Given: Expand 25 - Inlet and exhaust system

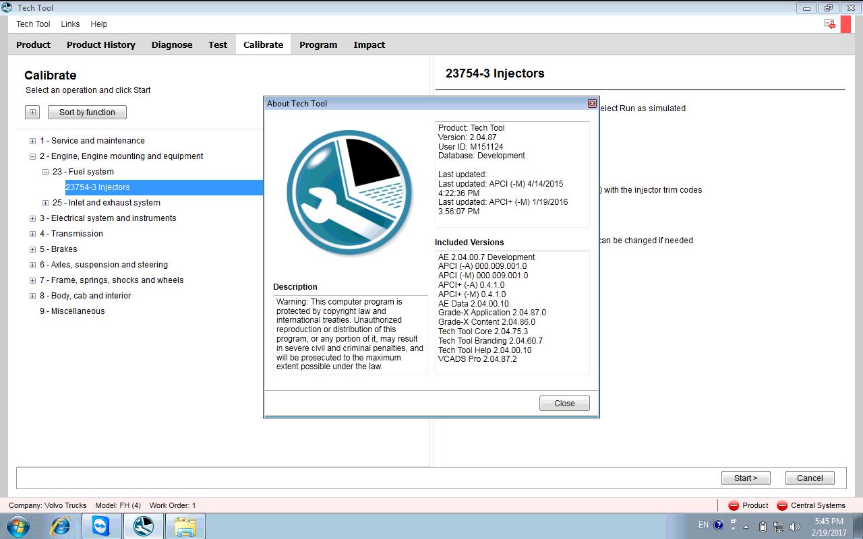Looking at the screenshot, I should tap(45, 203).
